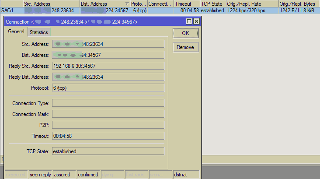320x179 pixels.
Task: Click the Connection Mark field
Action: [x=108, y=114]
